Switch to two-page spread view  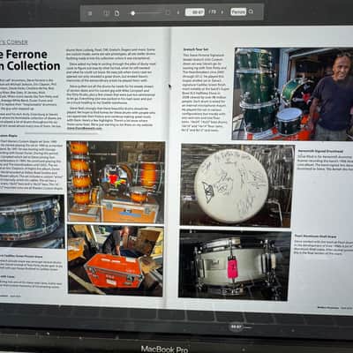point(107,13)
